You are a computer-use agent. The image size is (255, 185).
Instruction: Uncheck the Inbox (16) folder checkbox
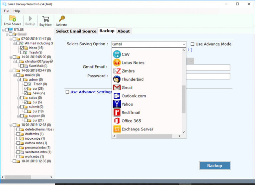[x=22, y=48]
